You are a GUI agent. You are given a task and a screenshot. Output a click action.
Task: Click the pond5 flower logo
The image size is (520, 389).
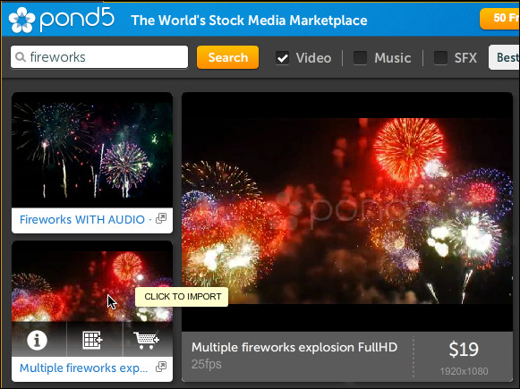pyautogui.click(x=21, y=20)
